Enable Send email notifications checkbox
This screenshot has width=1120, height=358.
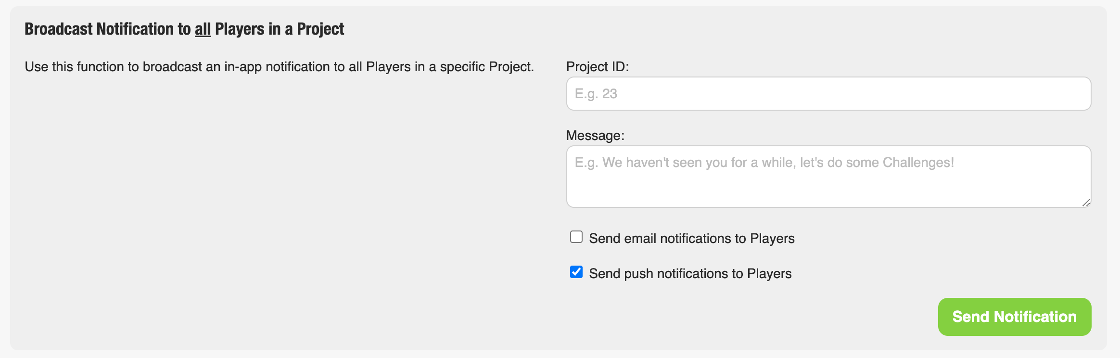coord(576,237)
